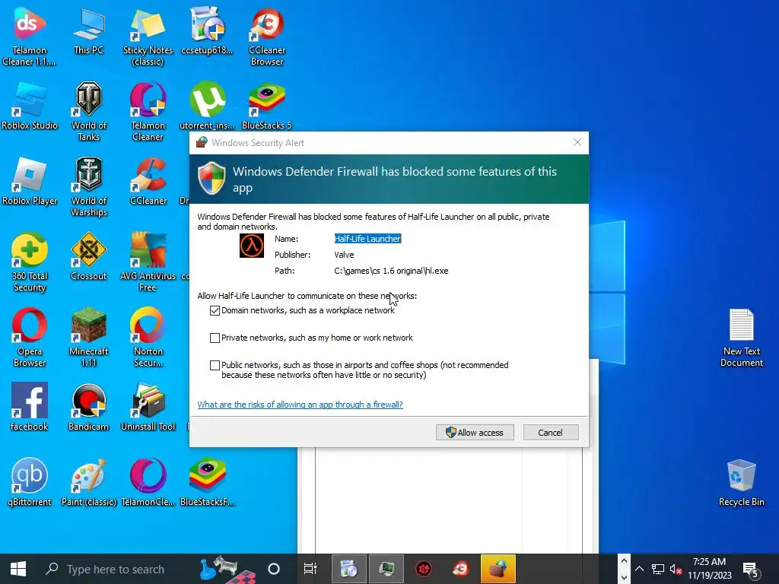The width and height of the screenshot is (779, 584).
Task: Enable Private networks checkbox
Action: [215, 338]
